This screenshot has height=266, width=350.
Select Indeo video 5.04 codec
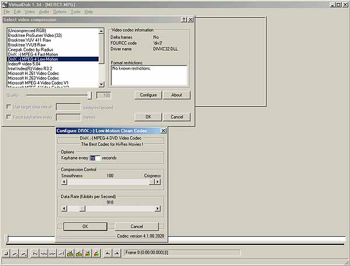53,64
